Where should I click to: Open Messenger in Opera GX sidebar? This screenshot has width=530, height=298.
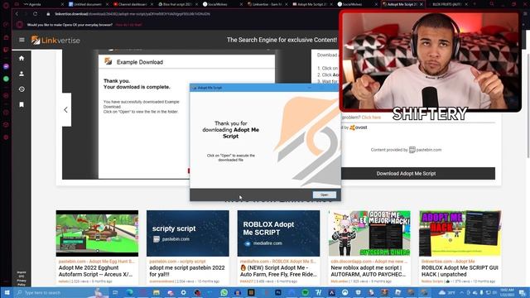pos(6,66)
